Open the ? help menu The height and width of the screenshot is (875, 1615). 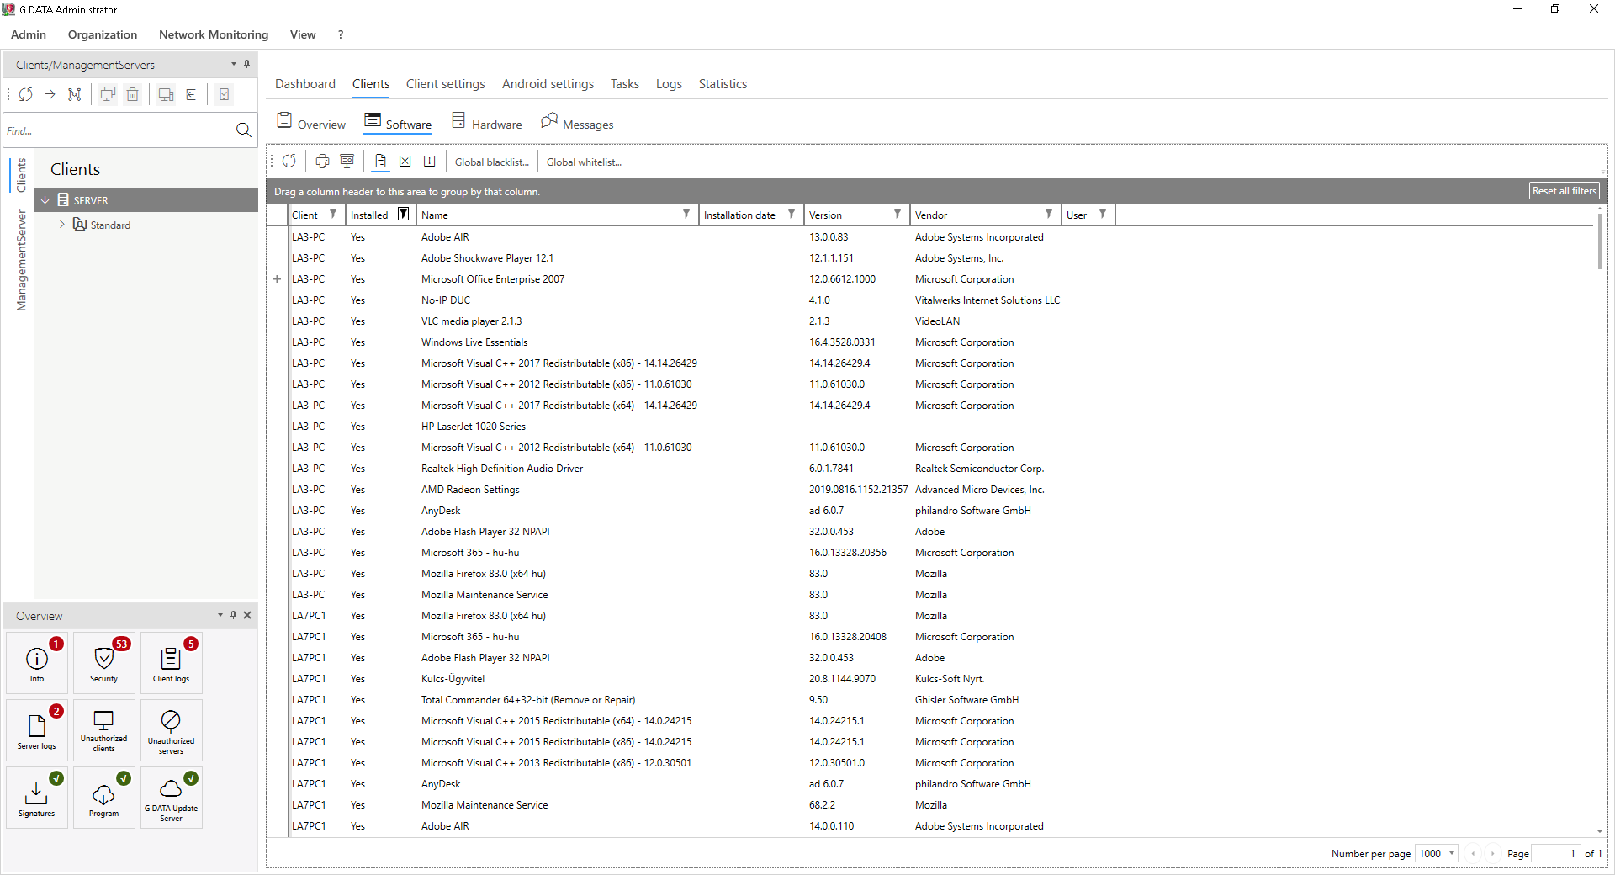point(341,34)
